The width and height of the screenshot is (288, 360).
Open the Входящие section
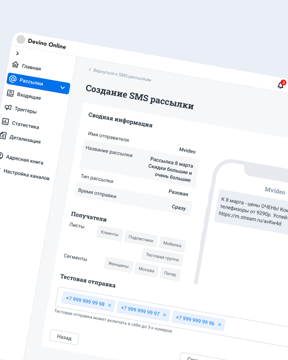[x=29, y=96]
